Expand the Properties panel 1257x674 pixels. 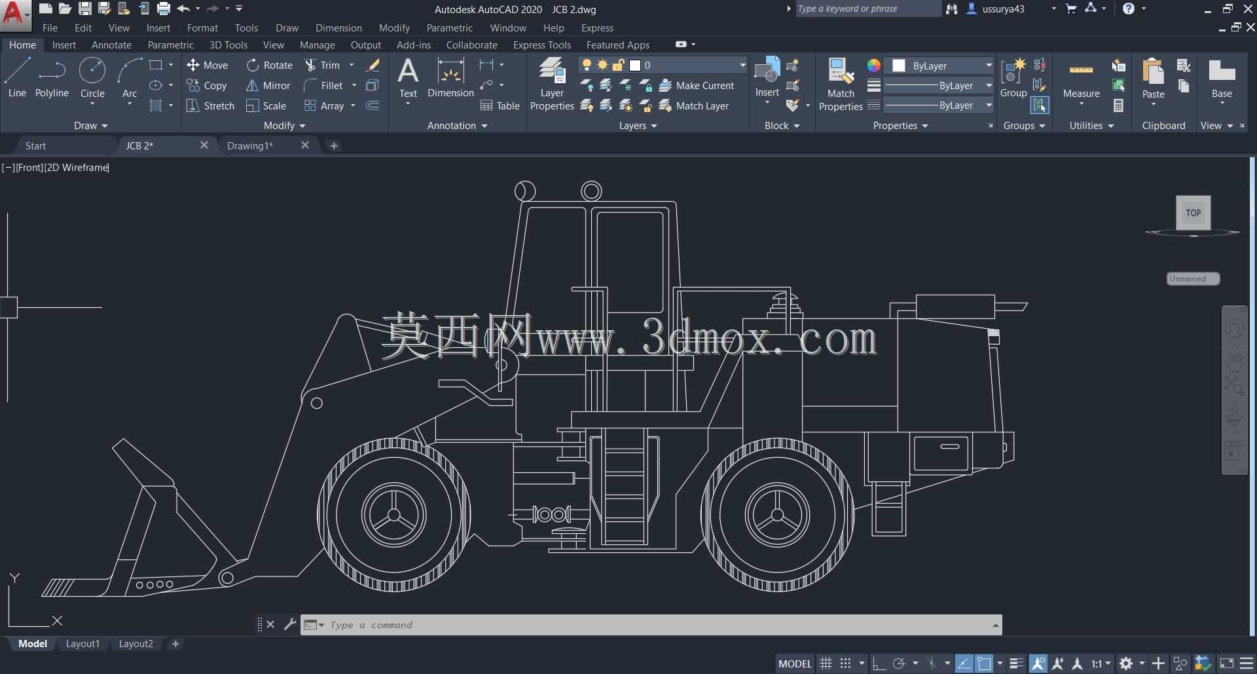point(901,125)
